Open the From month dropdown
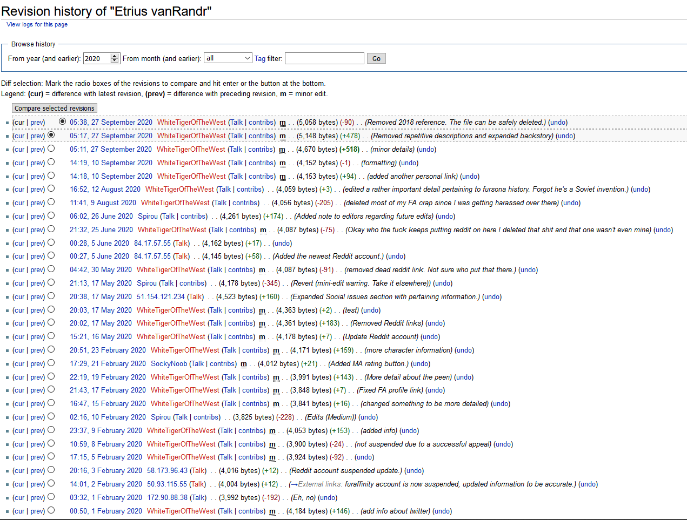The image size is (687, 520). (228, 58)
